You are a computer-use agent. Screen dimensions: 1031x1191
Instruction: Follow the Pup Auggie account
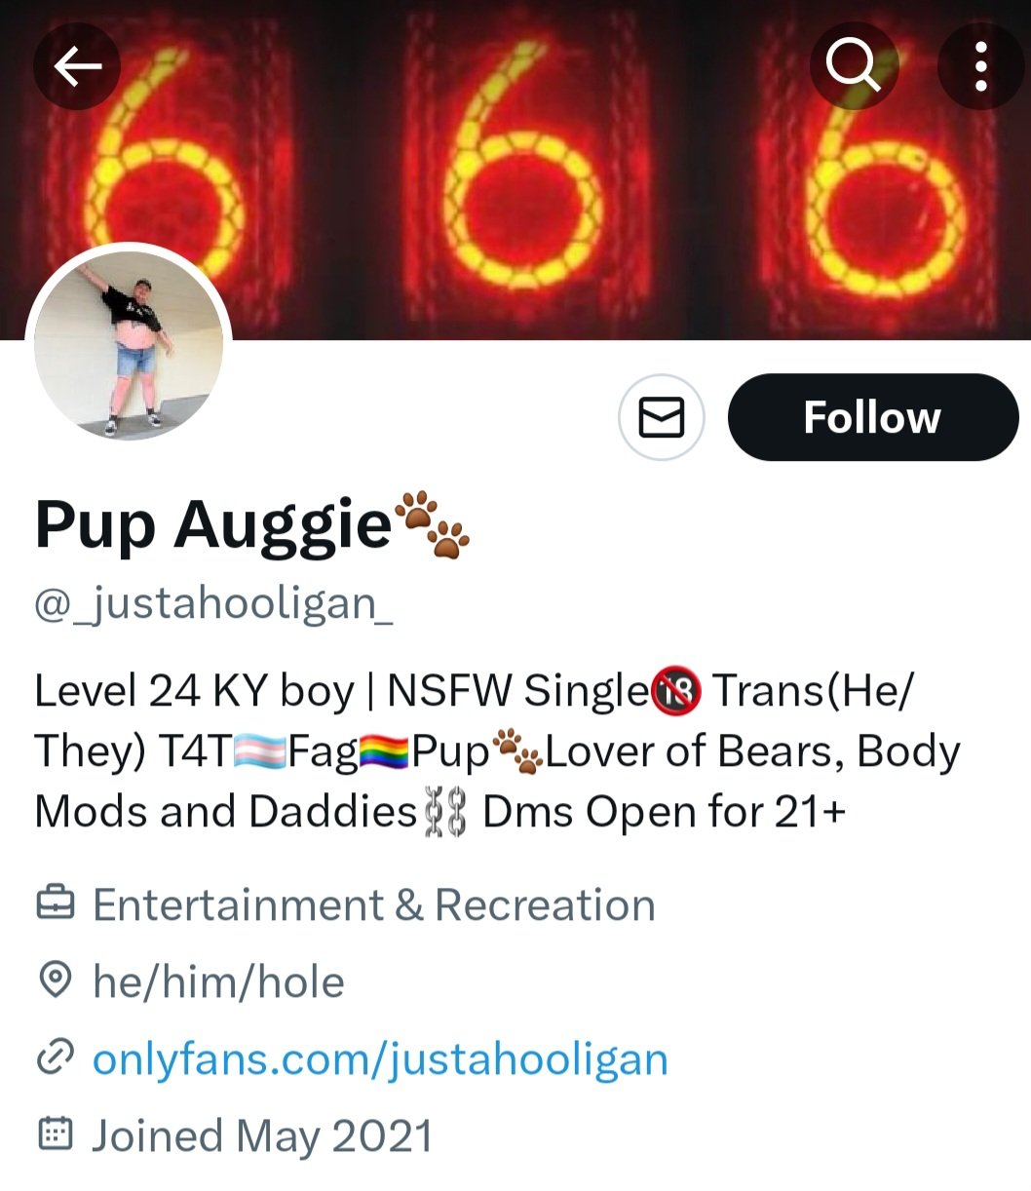tap(872, 417)
